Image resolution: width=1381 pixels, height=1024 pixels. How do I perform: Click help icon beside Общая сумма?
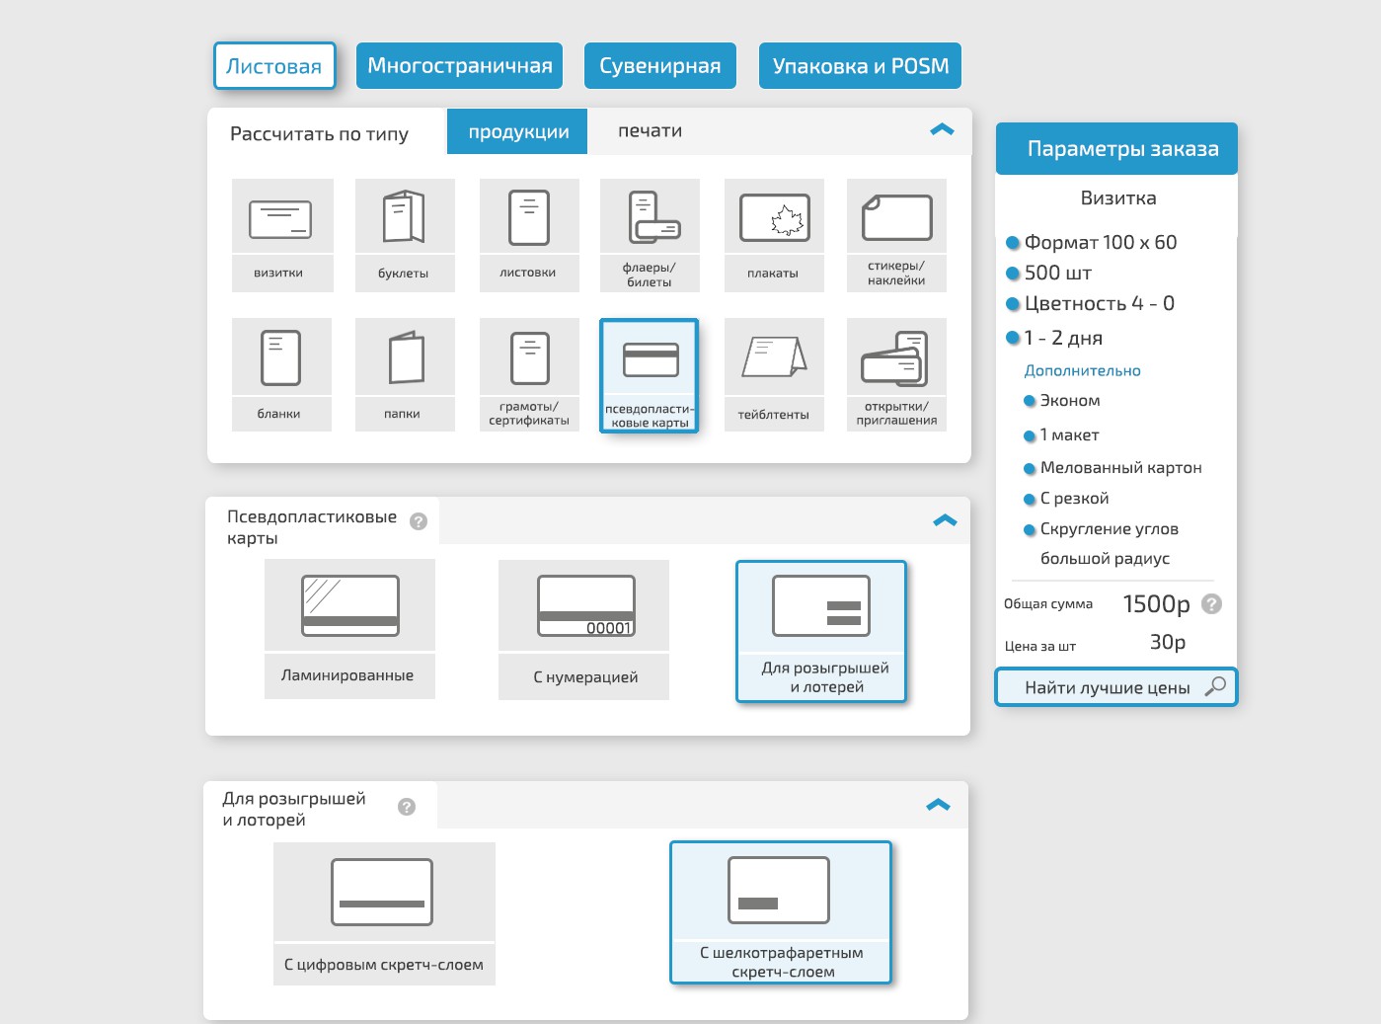[x=1212, y=604]
